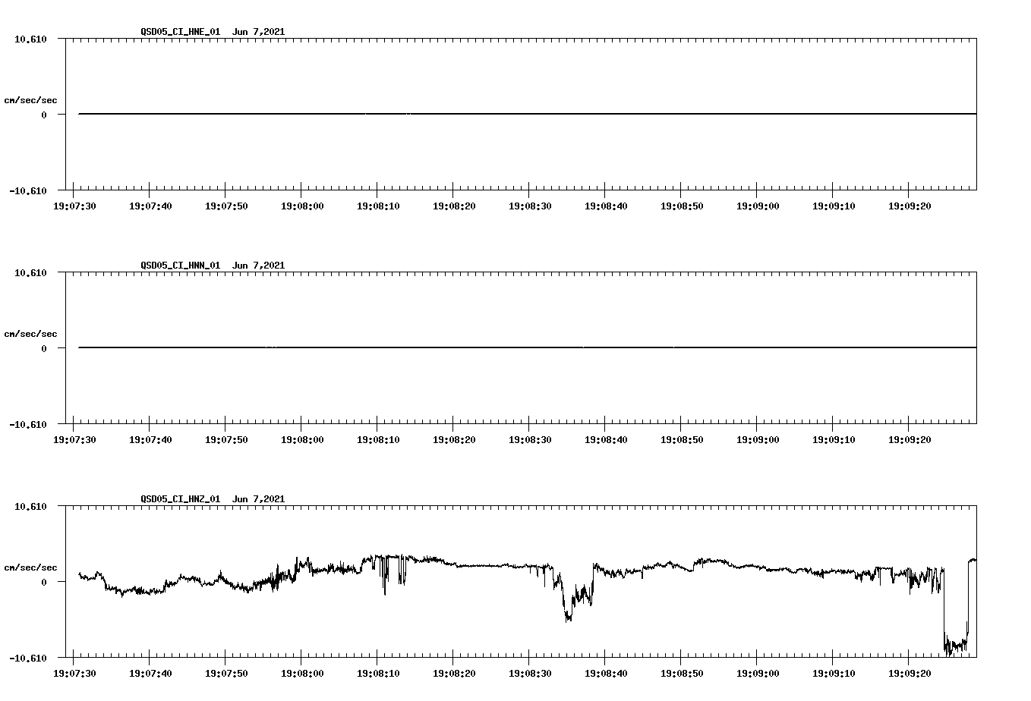Select the -10.610 lower amplitude value on HNZ plot
This screenshot has width=1031, height=701.
[27, 657]
